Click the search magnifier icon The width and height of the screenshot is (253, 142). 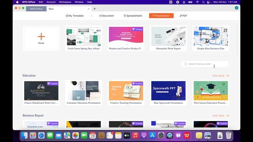tap(185, 64)
